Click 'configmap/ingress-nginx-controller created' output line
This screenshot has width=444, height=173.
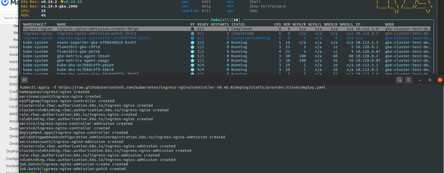coord(67,101)
